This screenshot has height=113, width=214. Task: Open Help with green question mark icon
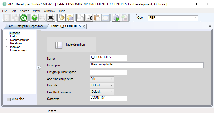pos(34,18)
